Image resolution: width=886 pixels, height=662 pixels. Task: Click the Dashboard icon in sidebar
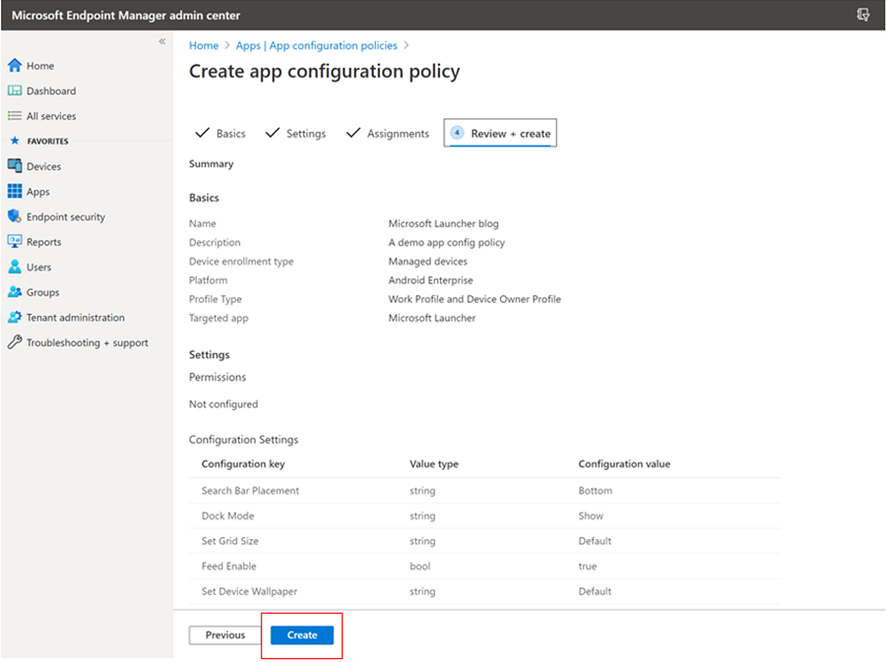point(15,90)
